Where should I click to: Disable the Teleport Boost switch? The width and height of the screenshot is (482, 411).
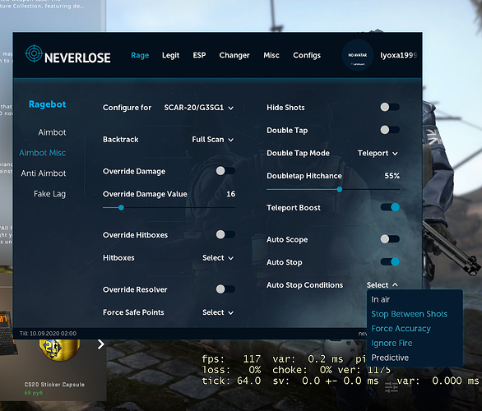[390, 207]
